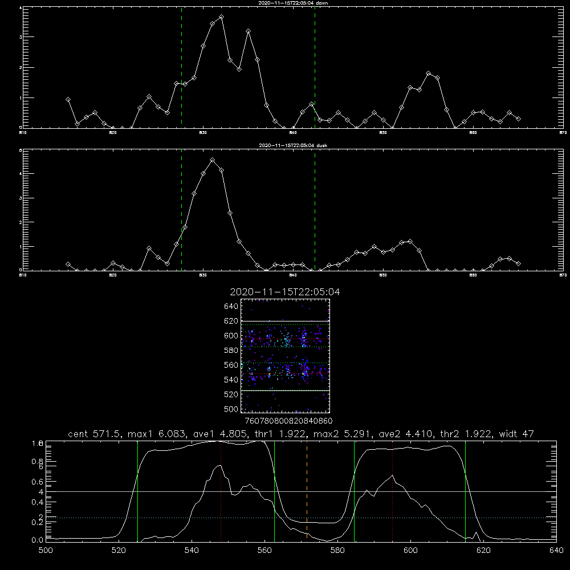This screenshot has width=570, height=570.
Task: Click the 560 label on the bottom plot x-axis
Action: (264, 551)
